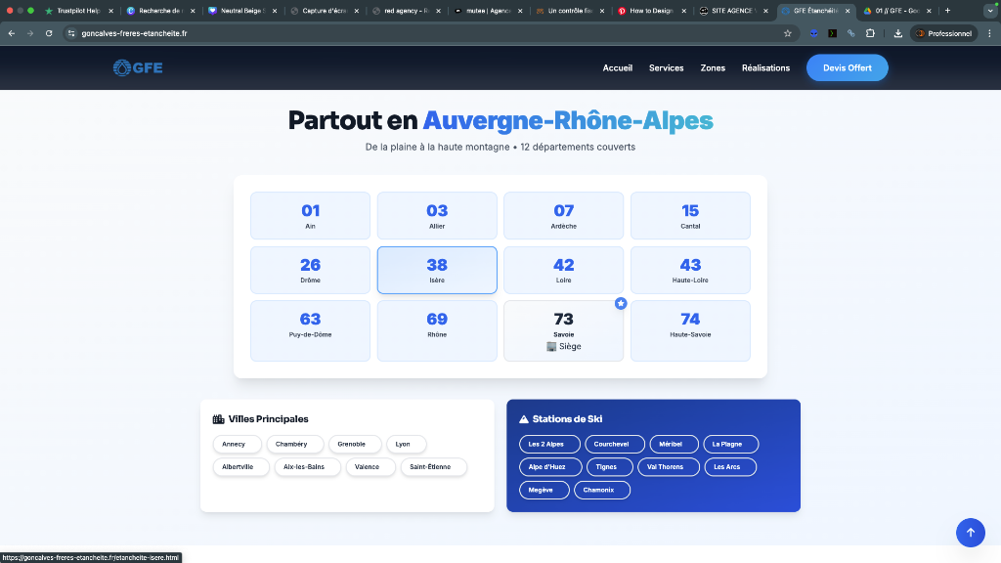
Task: Open the extensions puzzle icon
Action: pyautogui.click(x=870, y=33)
